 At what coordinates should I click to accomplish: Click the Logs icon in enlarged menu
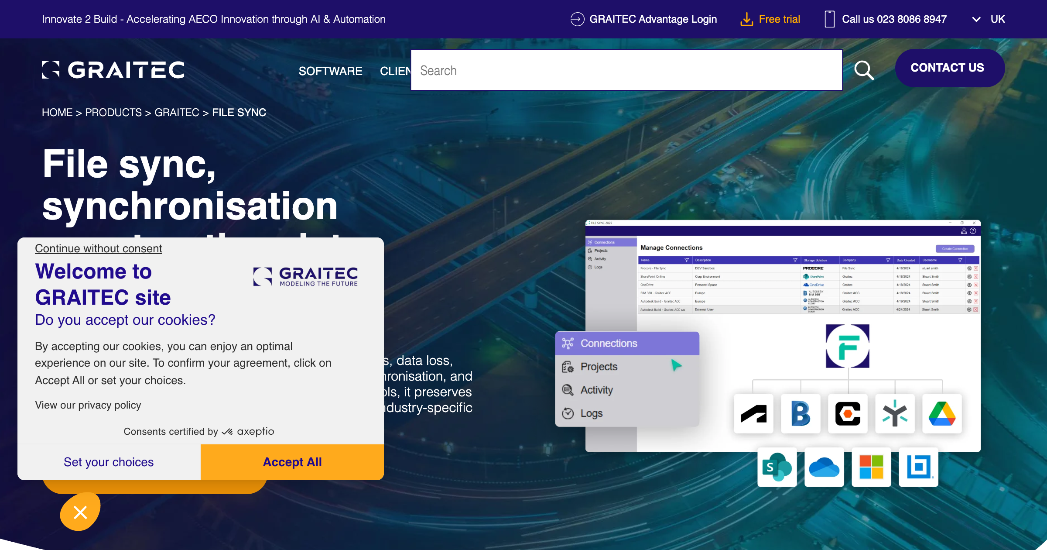(x=568, y=413)
